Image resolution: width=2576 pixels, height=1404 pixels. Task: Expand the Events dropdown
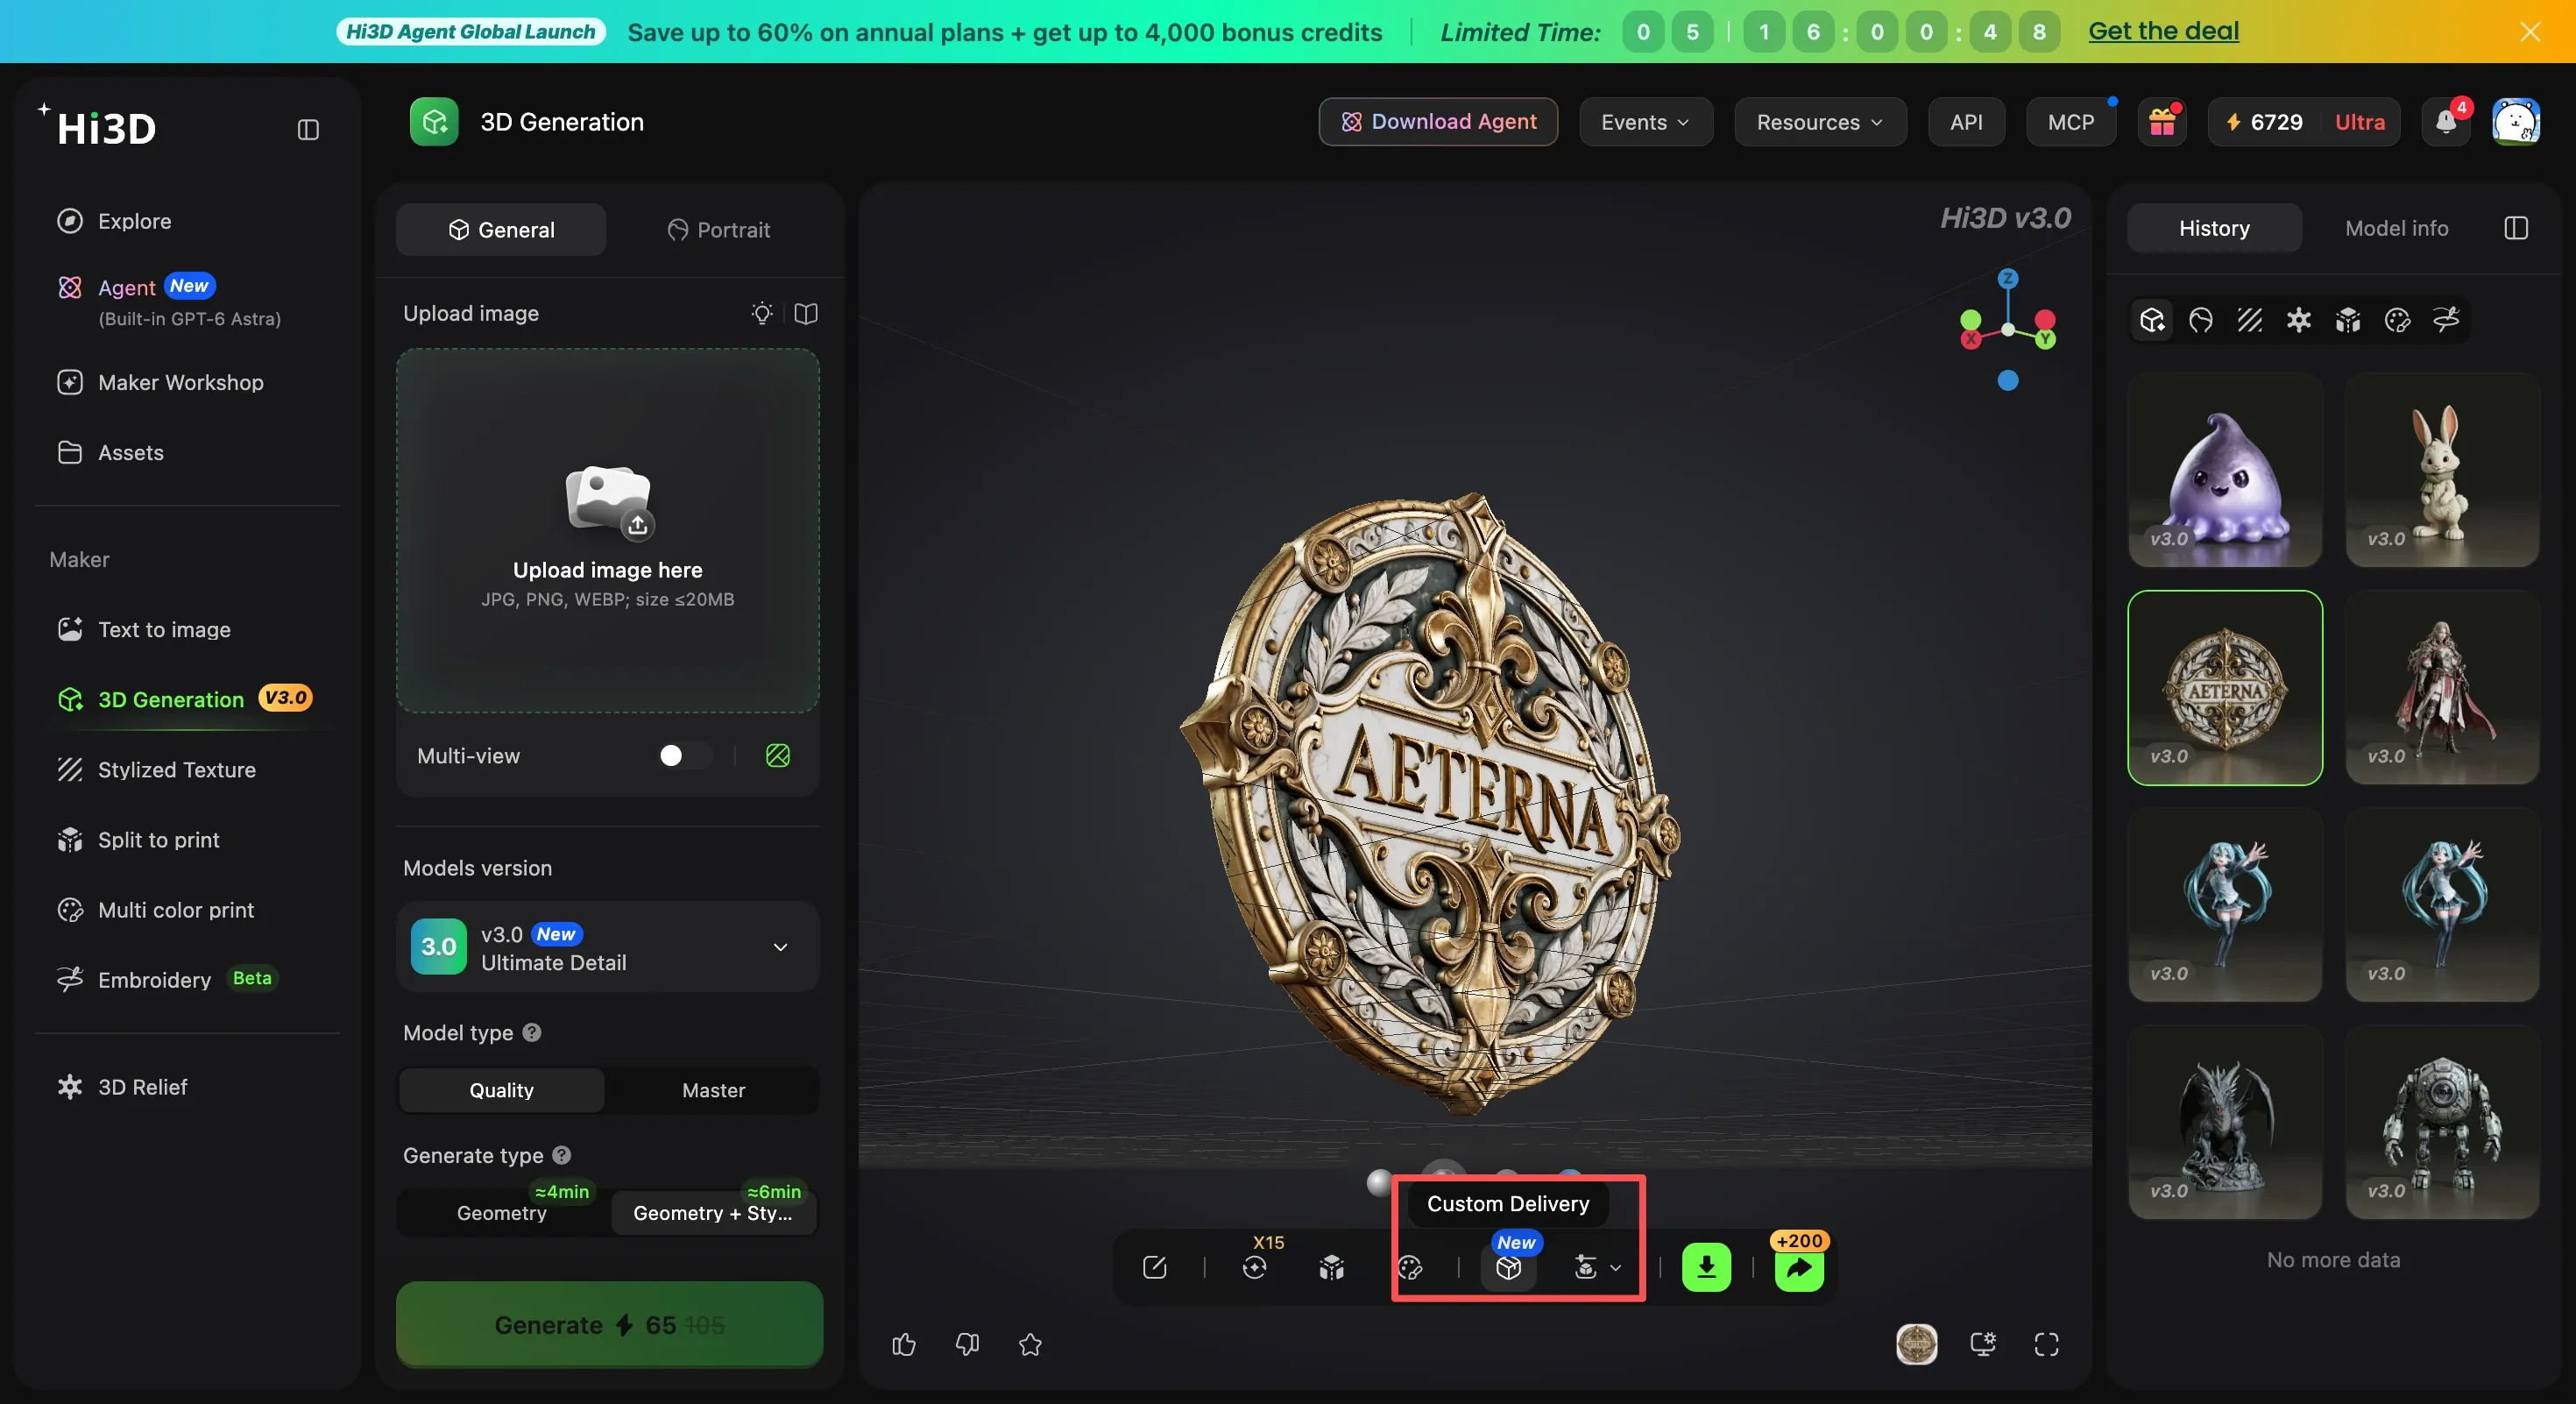click(1646, 122)
